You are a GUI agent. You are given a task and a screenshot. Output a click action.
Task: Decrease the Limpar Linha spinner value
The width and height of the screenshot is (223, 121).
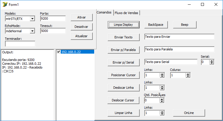[x=162, y=114]
